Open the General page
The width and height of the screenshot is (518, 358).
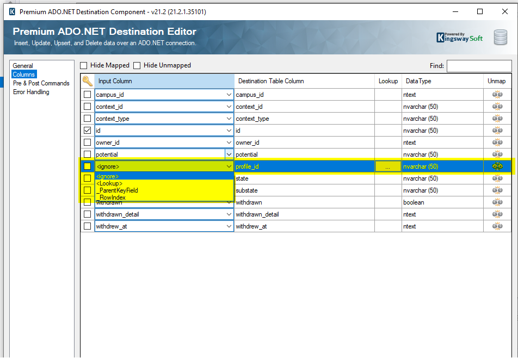point(23,66)
